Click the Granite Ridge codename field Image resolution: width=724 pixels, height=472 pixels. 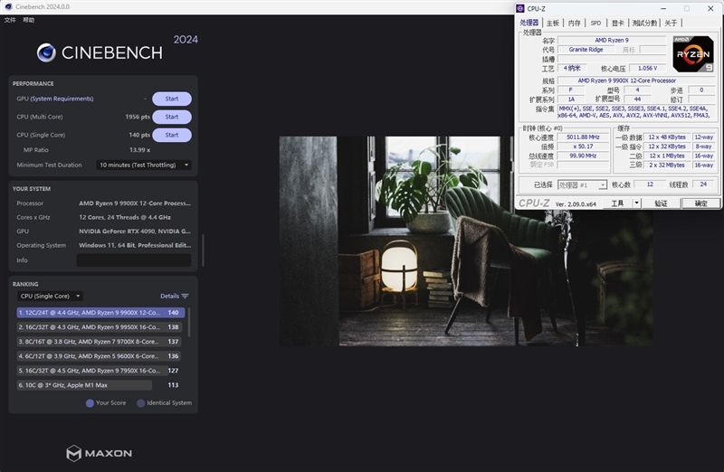[x=586, y=50]
